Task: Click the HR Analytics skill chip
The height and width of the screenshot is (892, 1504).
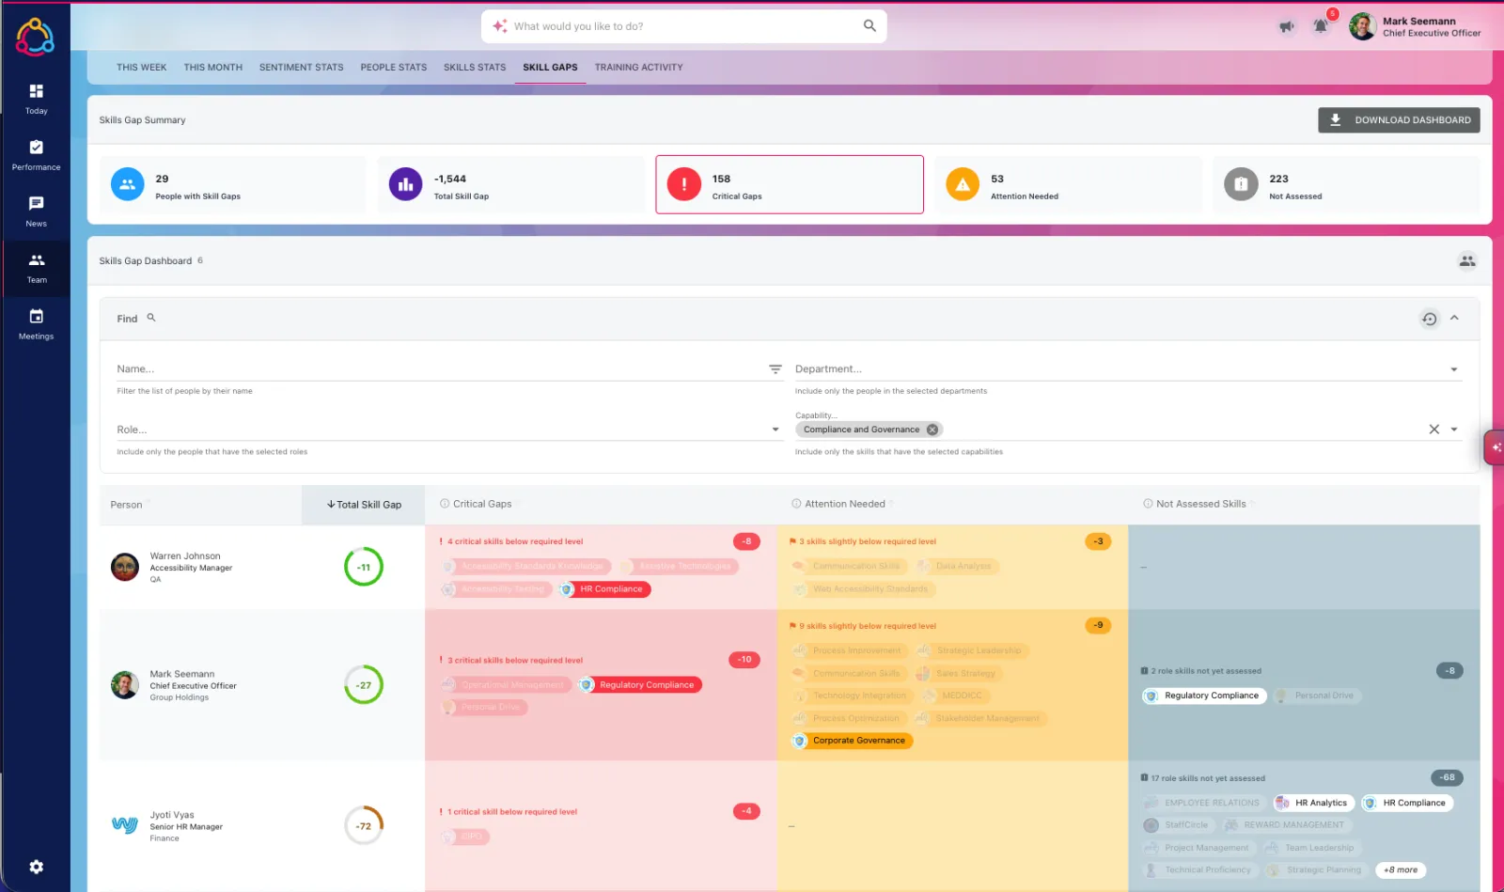Action: [x=1314, y=803]
